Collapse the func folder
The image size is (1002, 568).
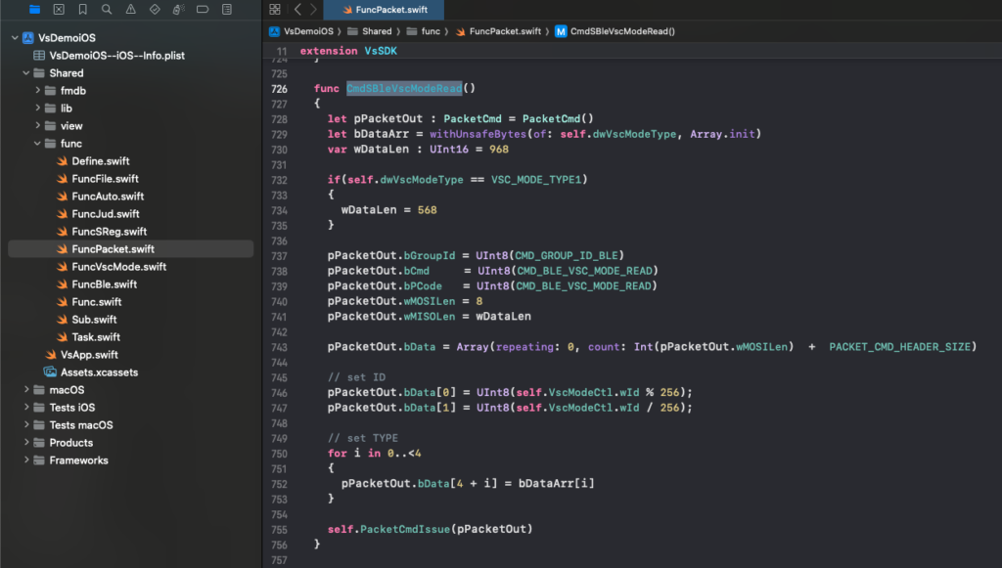[x=38, y=144]
